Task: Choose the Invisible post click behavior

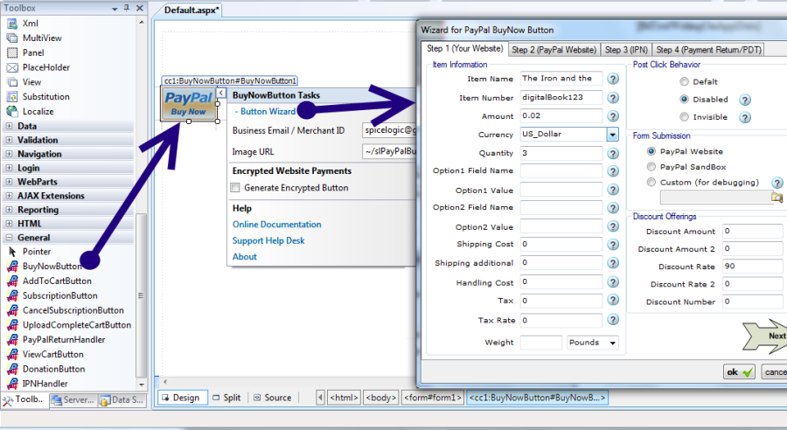Action: (x=684, y=117)
